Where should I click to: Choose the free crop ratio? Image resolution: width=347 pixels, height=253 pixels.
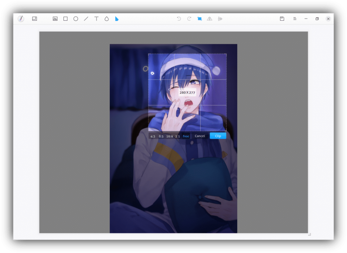(186, 136)
